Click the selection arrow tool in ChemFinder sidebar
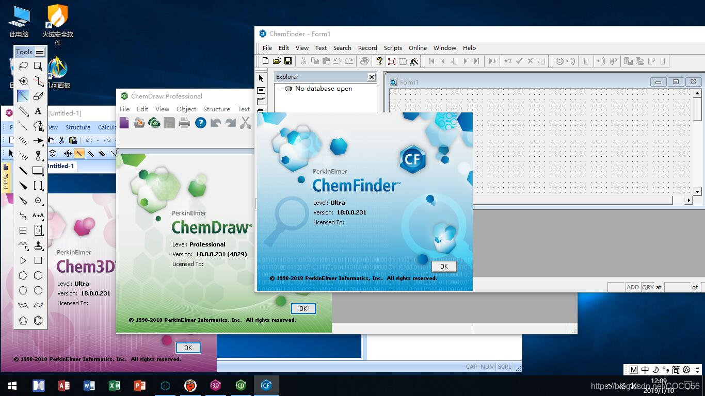Image resolution: width=705 pixels, height=396 pixels. (x=261, y=78)
